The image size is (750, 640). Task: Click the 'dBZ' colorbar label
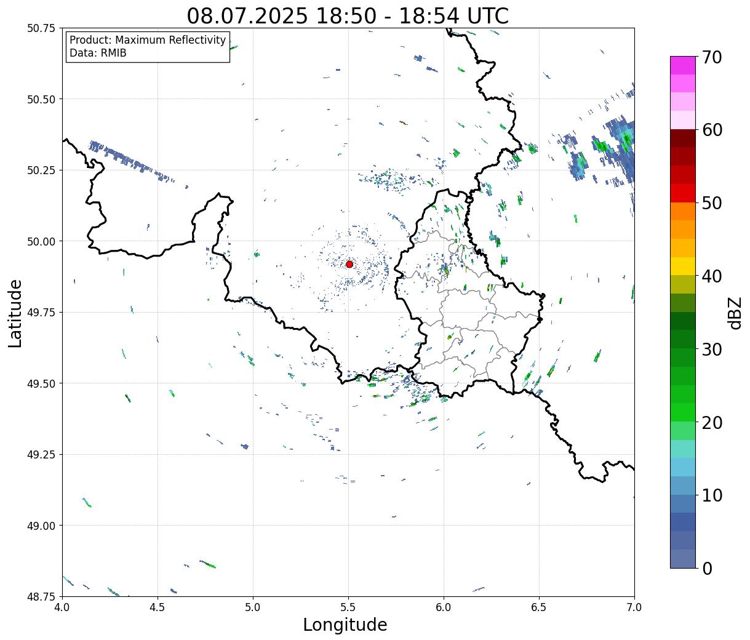[x=735, y=313]
